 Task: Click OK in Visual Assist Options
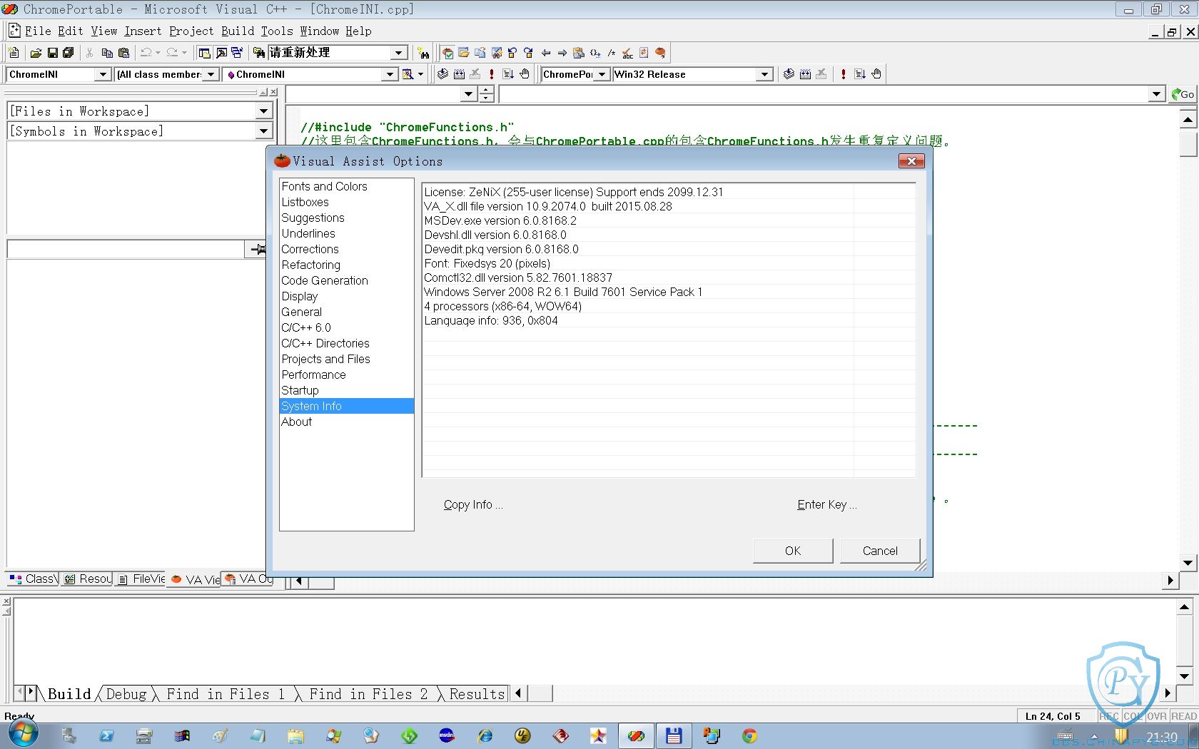coord(793,551)
